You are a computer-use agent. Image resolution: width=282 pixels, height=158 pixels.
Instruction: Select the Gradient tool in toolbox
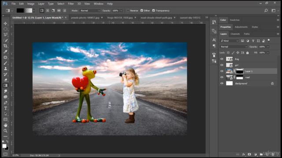(x=5, y=86)
